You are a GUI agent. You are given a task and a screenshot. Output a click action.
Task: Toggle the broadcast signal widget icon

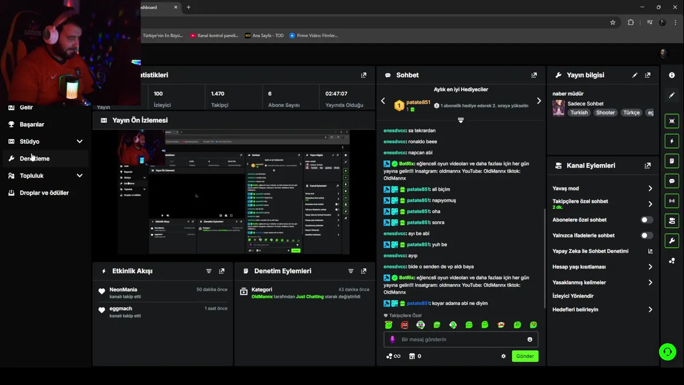point(672,201)
